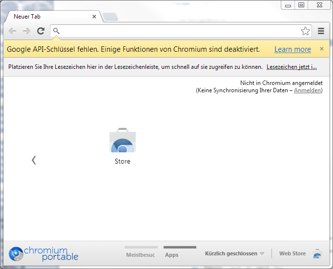Select the Neuer Tab tab

(53, 17)
